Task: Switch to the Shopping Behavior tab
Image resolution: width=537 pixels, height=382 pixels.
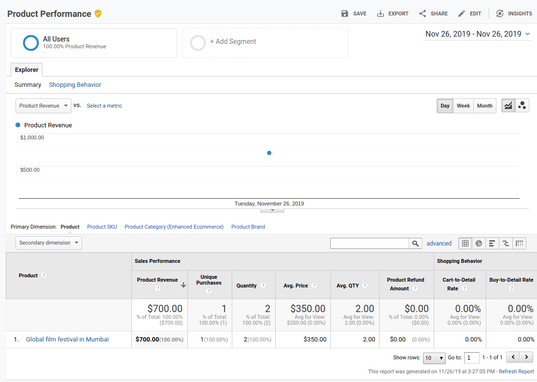Action: 75,85
